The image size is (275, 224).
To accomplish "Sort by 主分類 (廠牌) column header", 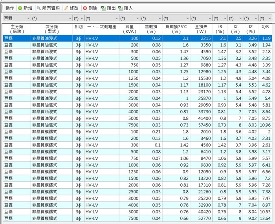I will 17,29.
